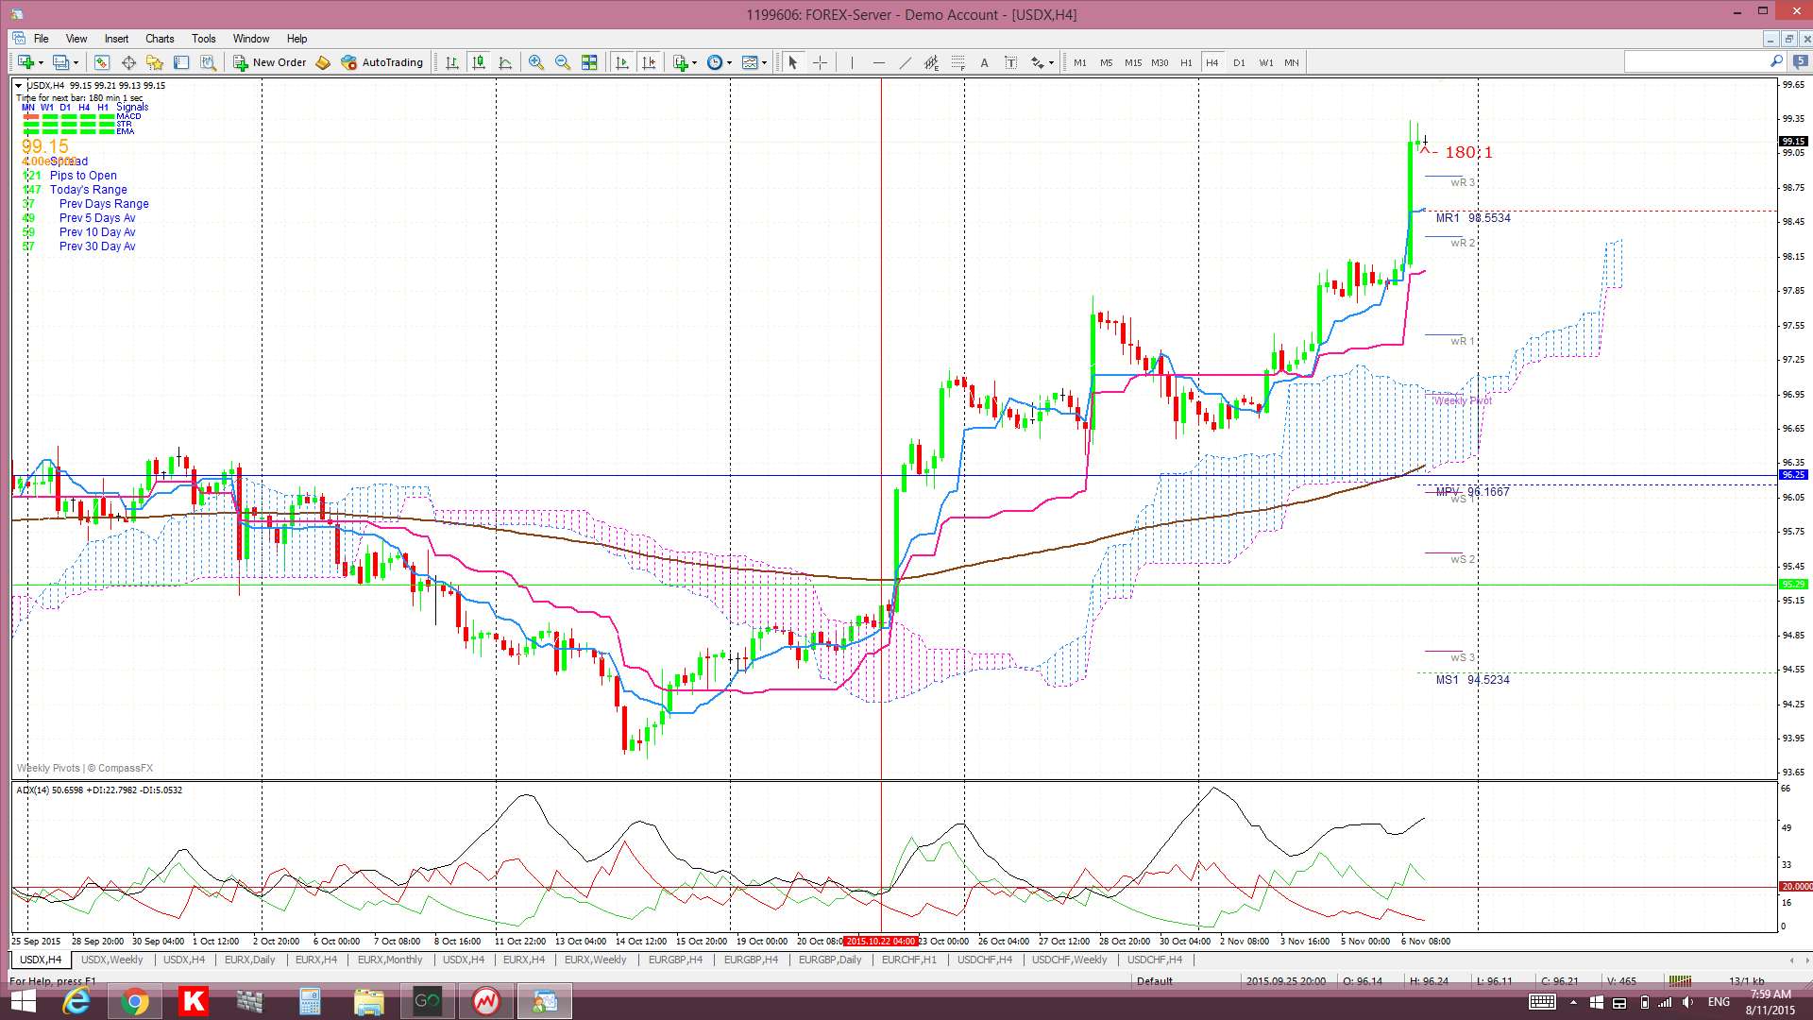The height and width of the screenshot is (1020, 1813).
Task: Click the search magnifier icon
Action: click(x=1776, y=61)
